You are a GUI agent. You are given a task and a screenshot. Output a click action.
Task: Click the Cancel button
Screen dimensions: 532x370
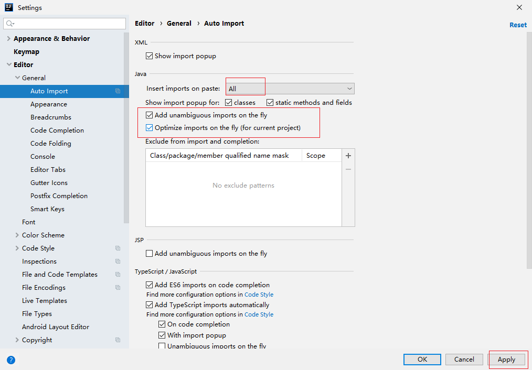tap(464, 360)
